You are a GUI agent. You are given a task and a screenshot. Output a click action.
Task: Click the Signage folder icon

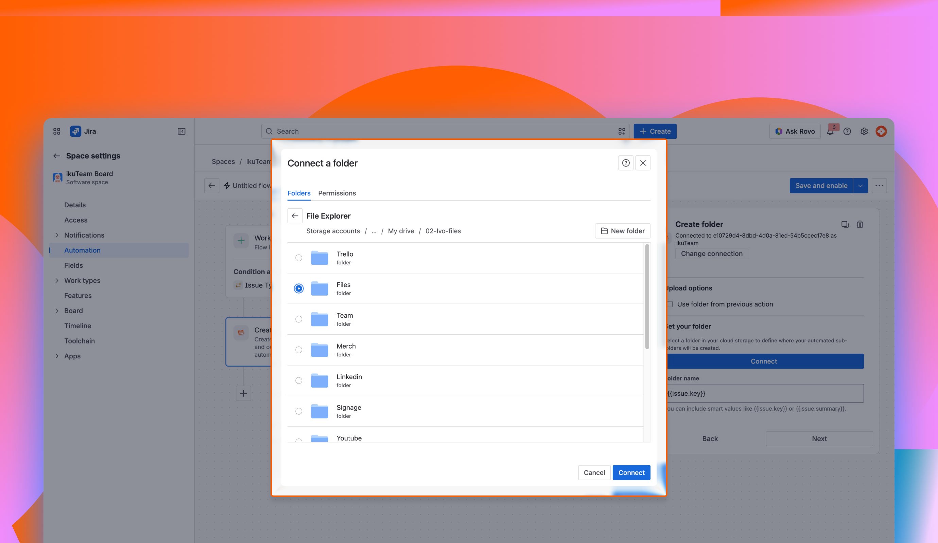click(x=319, y=411)
